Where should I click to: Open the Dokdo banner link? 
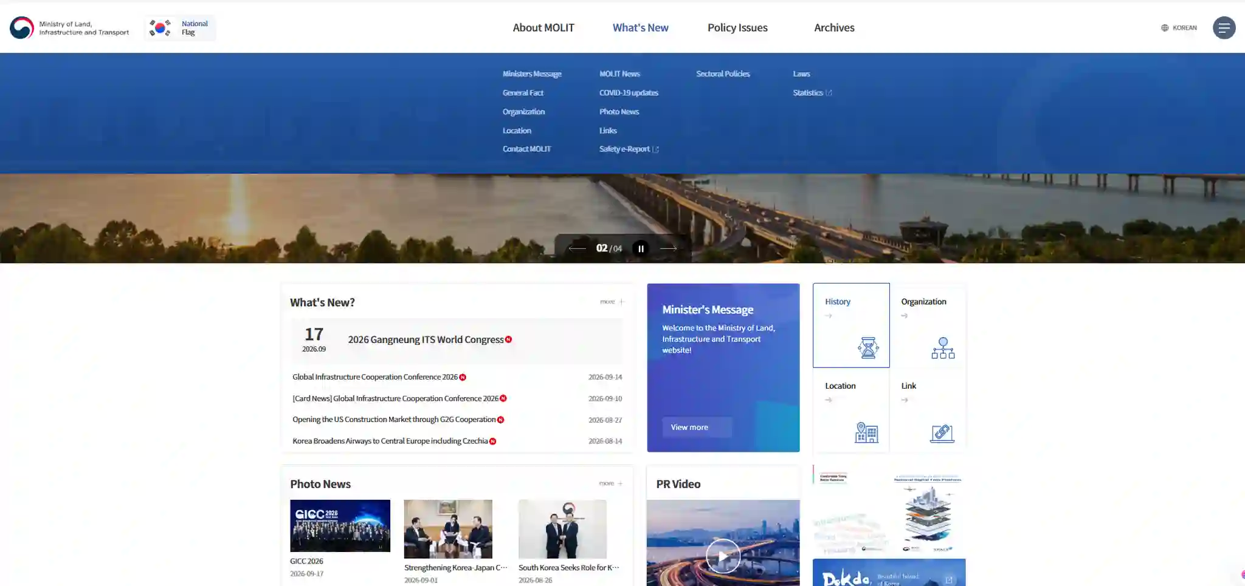tap(889, 573)
